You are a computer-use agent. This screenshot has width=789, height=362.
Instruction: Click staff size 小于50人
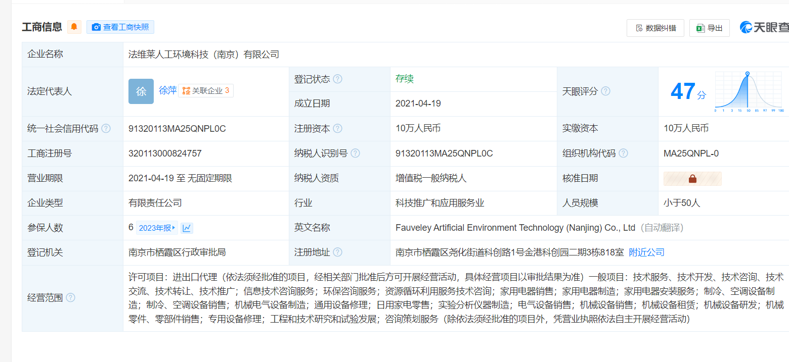682,203
